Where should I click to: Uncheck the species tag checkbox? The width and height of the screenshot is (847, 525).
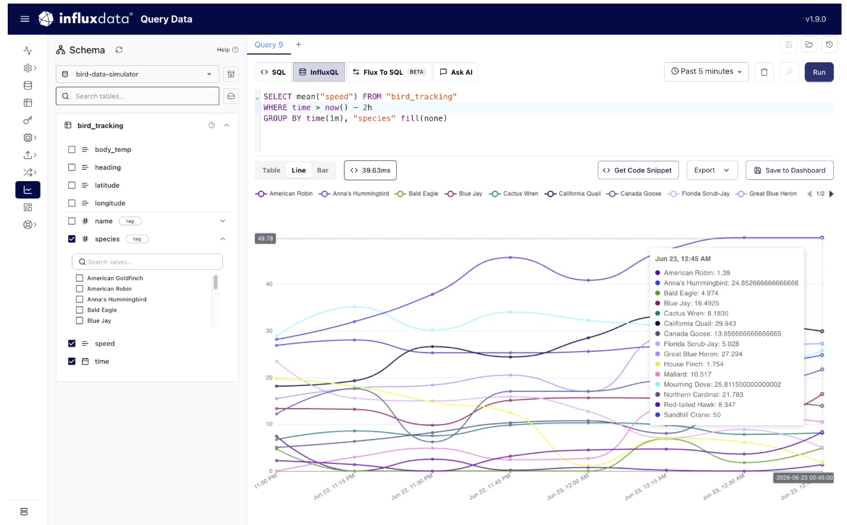(x=72, y=239)
